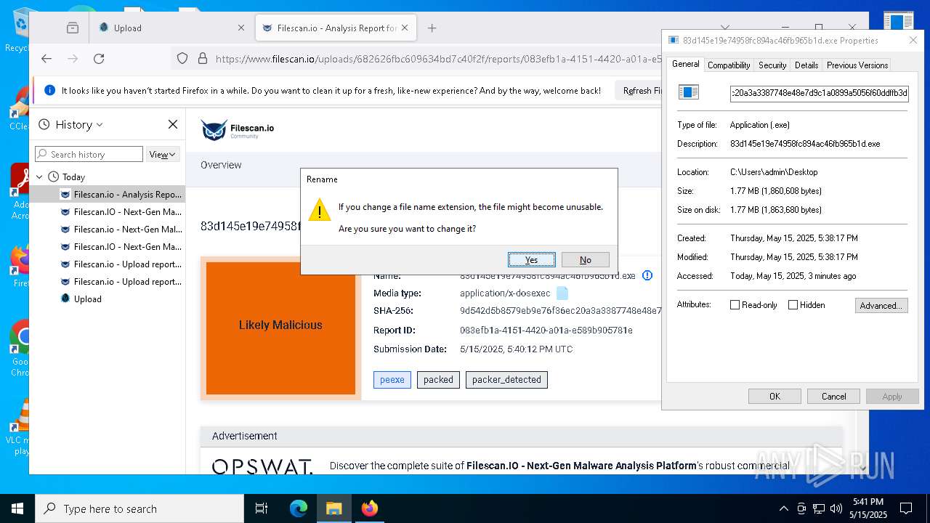Click the tracking protection shield icon
The image size is (930, 523).
(x=182, y=59)
